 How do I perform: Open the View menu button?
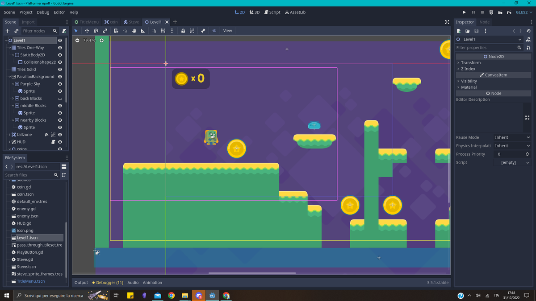(228, 31)
